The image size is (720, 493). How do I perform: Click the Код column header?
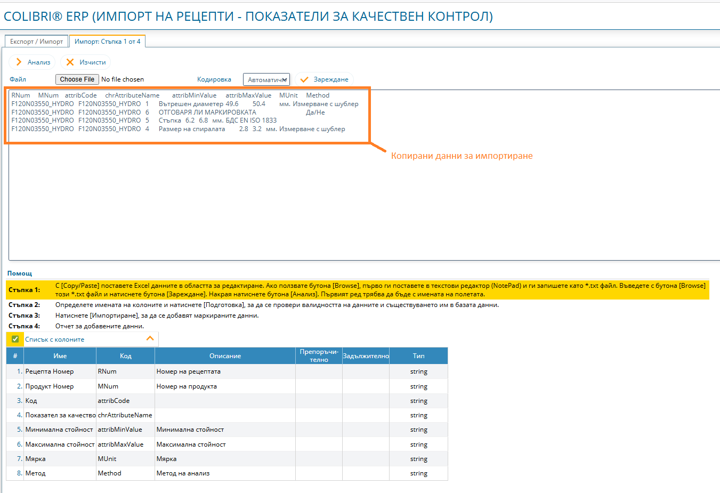[x=126, y=355]
